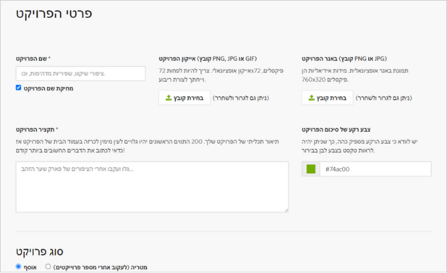
Task: Click the 760x320 banner size hint text
Action: coord(325,80)
